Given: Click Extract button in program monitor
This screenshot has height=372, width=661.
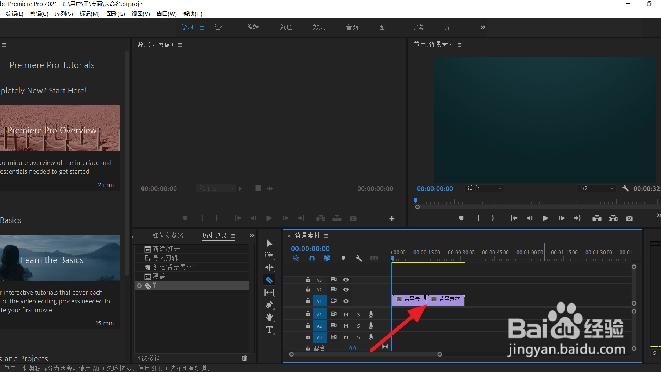Looking at the screenshot, I should coord(613,218).
